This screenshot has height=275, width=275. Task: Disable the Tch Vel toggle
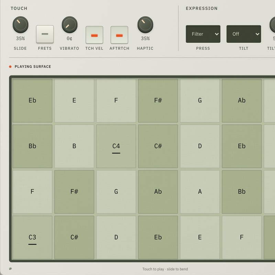coord(94,35)
